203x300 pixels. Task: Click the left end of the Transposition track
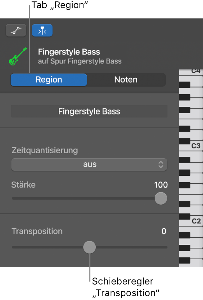tap(13, 247)
